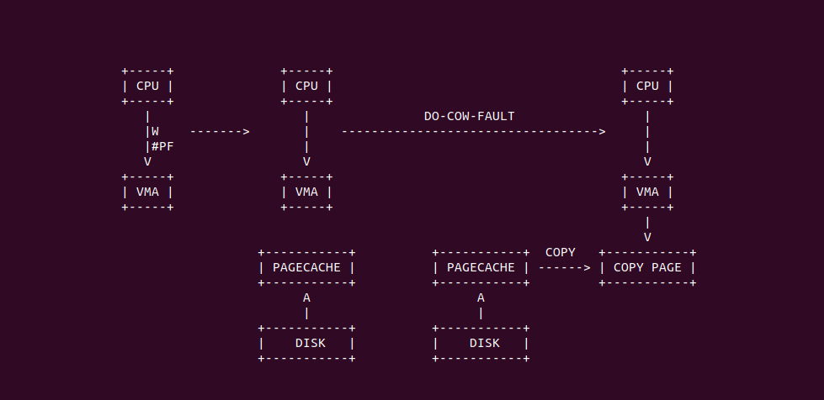
Task: Click the right DISK box
Action: (x=481, y=344)
